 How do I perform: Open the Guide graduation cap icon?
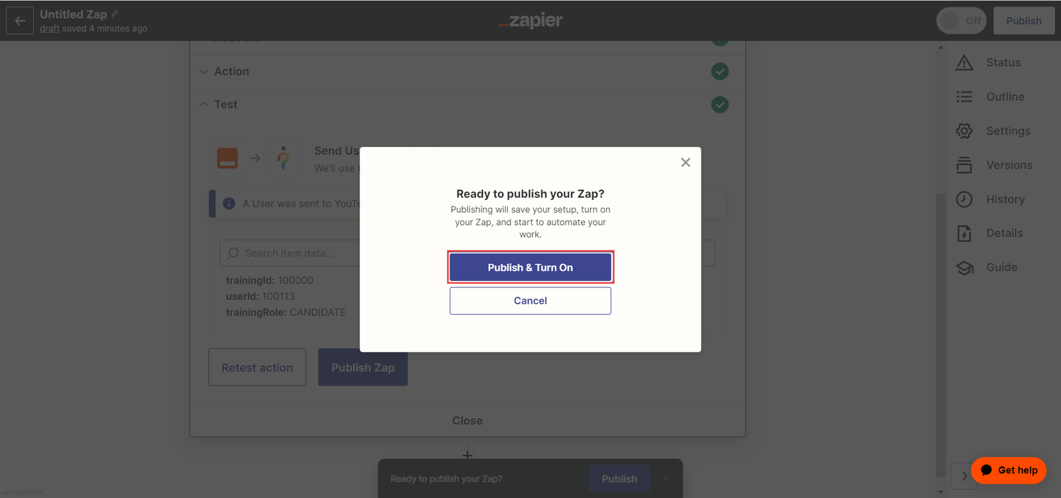click(x=964, y=268)
